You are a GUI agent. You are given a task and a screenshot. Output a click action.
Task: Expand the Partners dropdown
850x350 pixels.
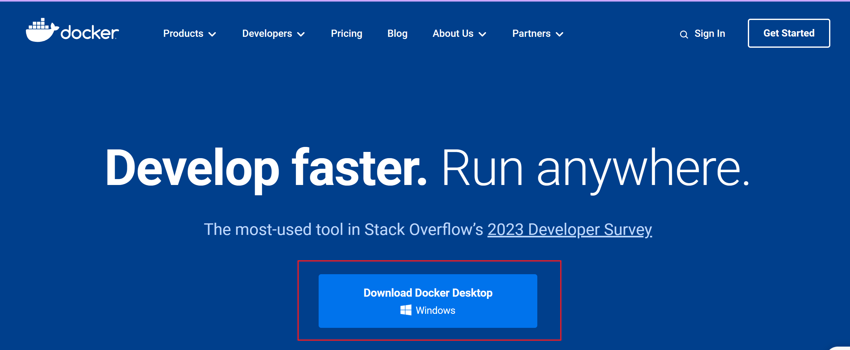(x=531, y=33)
